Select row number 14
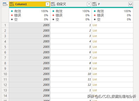Image resolution: width=139 pixels, height=101 pixels. coord(5,96)
